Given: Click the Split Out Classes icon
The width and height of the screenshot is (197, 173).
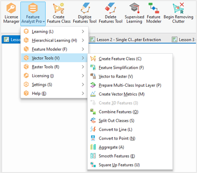Looking at the screenshot, I should point(93,121).
